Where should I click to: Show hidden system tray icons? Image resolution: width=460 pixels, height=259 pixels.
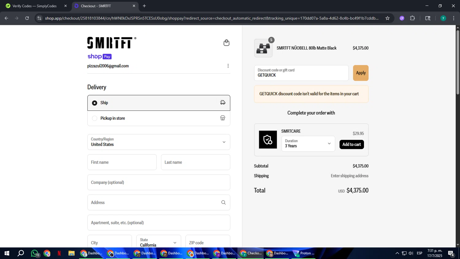(x=397, y=253)
